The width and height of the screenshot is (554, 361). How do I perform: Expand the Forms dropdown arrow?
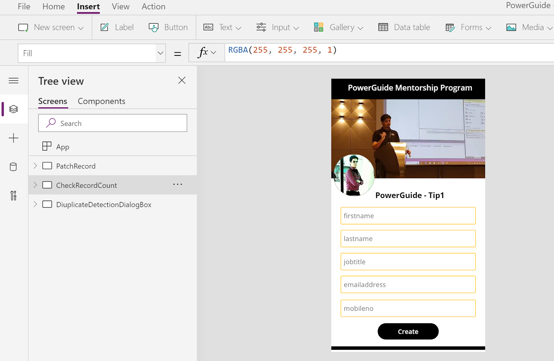click(x=489, y=28)
